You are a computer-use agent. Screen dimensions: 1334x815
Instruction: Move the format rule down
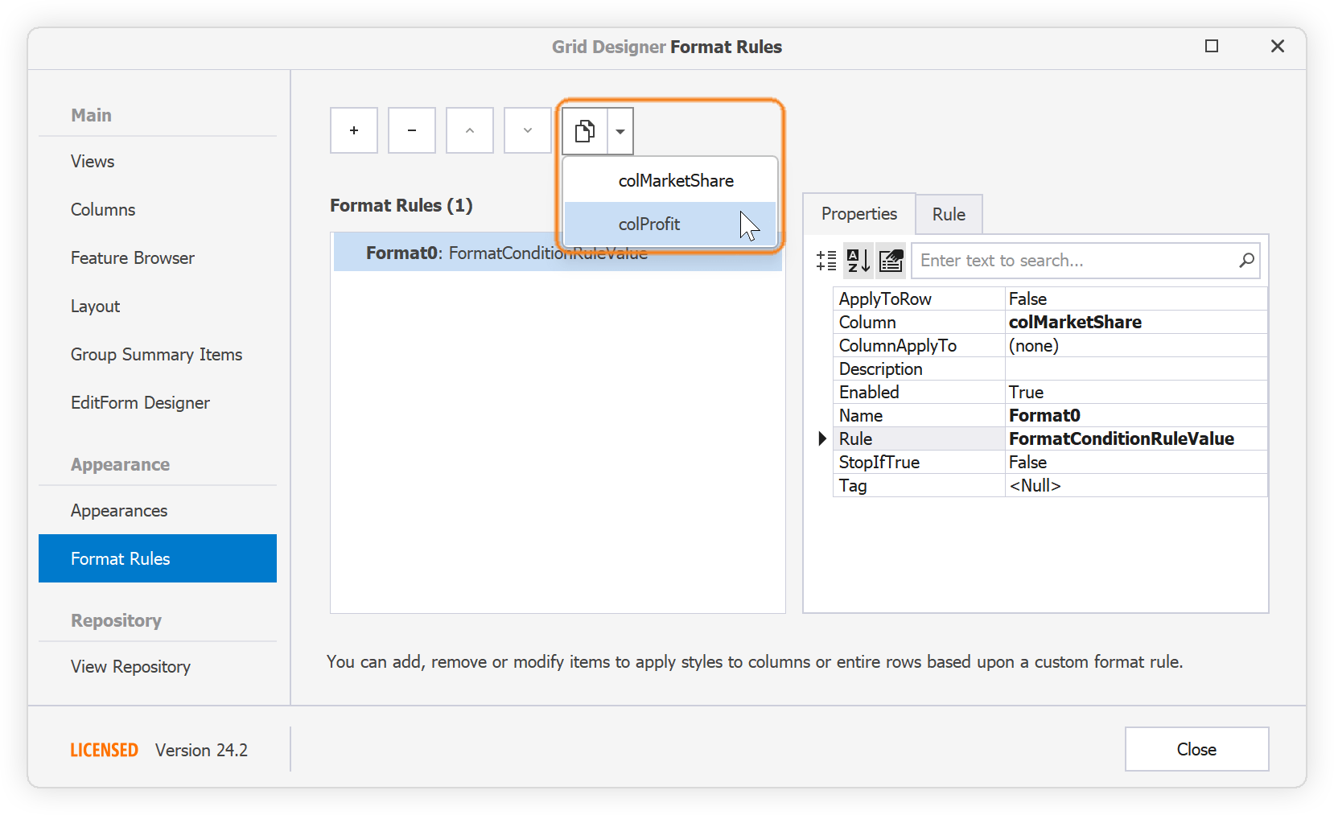click(x=527, y=130)
